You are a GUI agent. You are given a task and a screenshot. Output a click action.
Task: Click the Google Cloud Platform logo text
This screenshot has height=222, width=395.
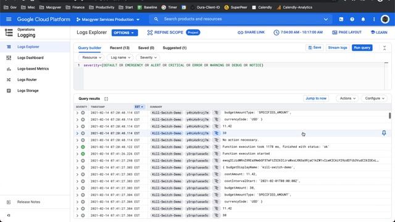44,19
